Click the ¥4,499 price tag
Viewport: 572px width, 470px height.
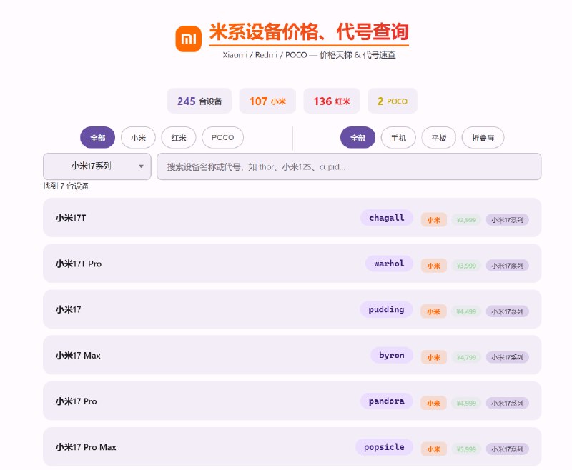tap(466, 311)
